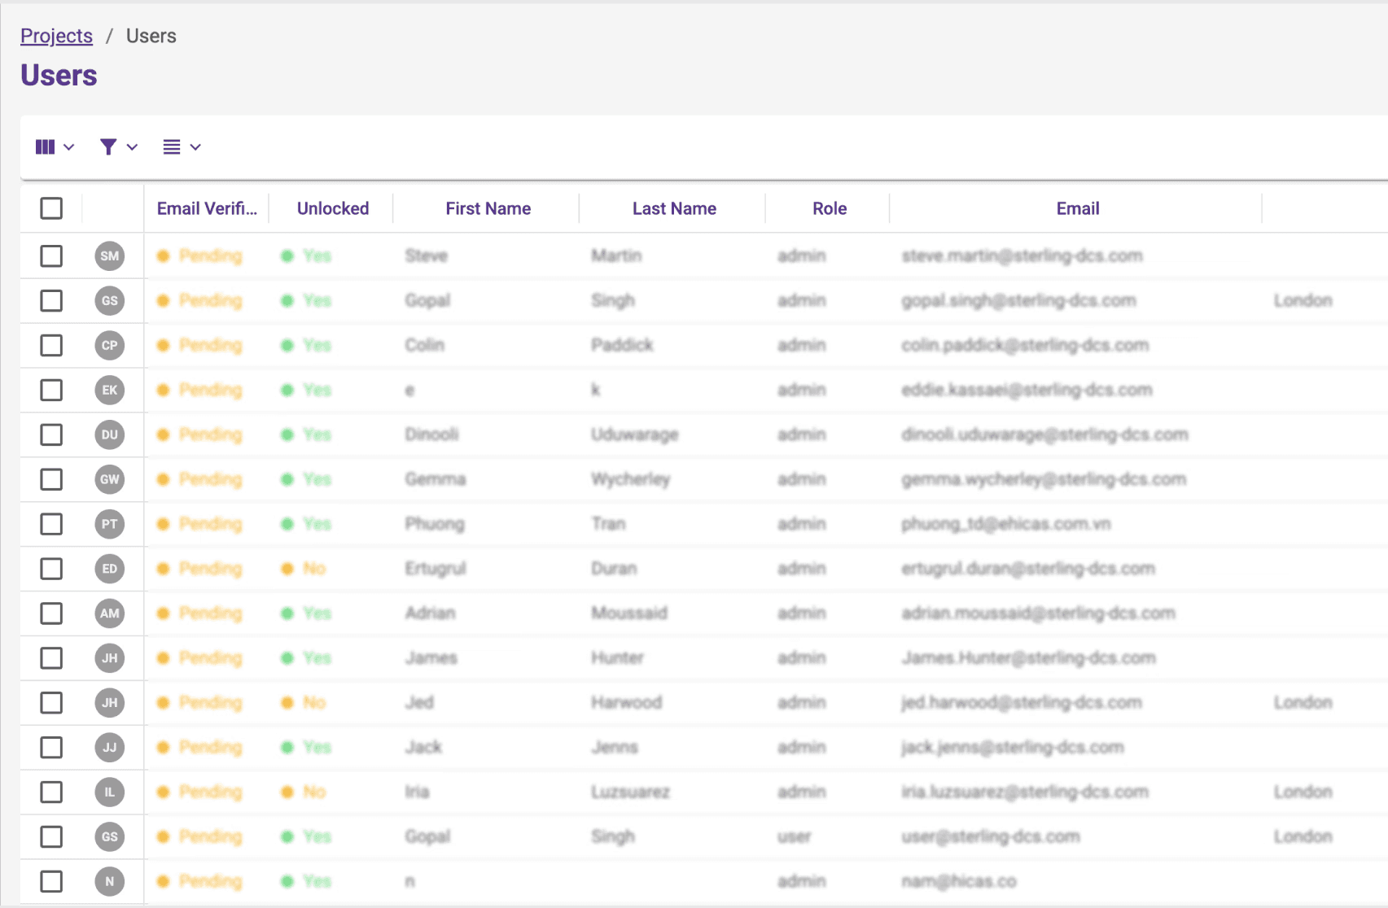Click Pending status for Steve Martin
The image size is (1388, 908).
[x=200, y=256]
